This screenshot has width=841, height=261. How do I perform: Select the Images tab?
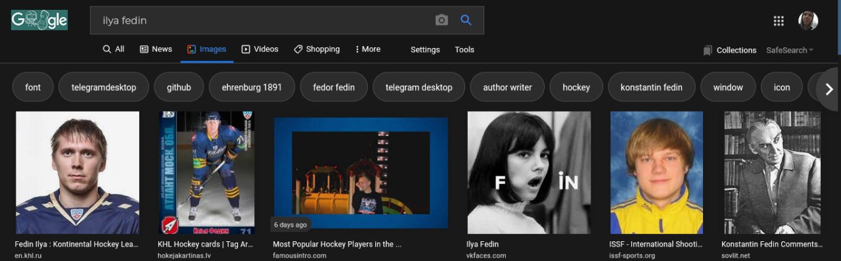click(206, 49)
